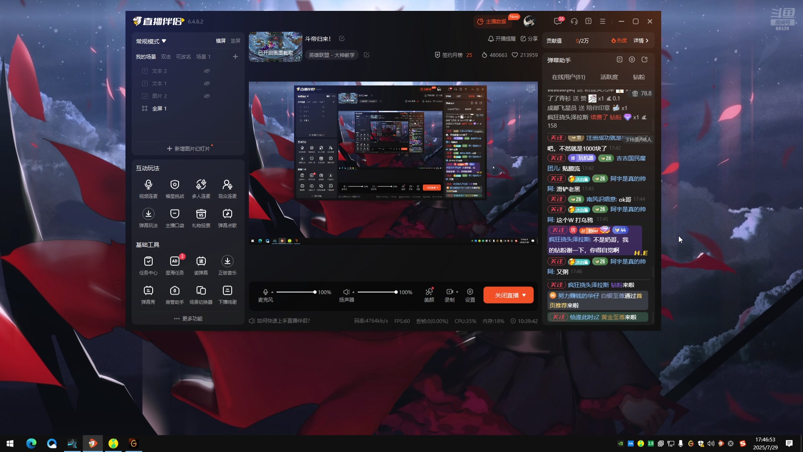Open 观众连麦 audience link
803x452 pixels.
coord(228,189)
